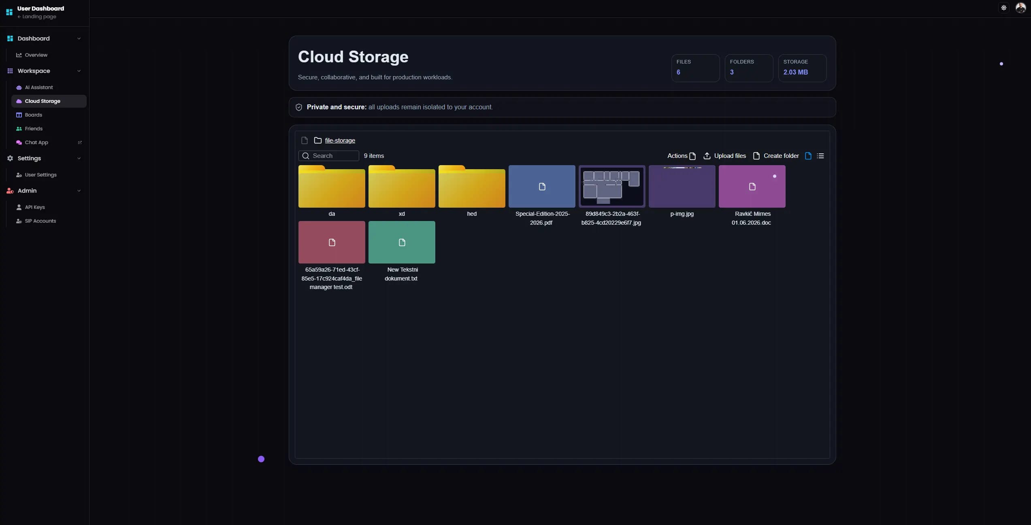Click the AI Assistant robot icon
The height and width of the screenshot is (525, 1031).
point(19,87)
